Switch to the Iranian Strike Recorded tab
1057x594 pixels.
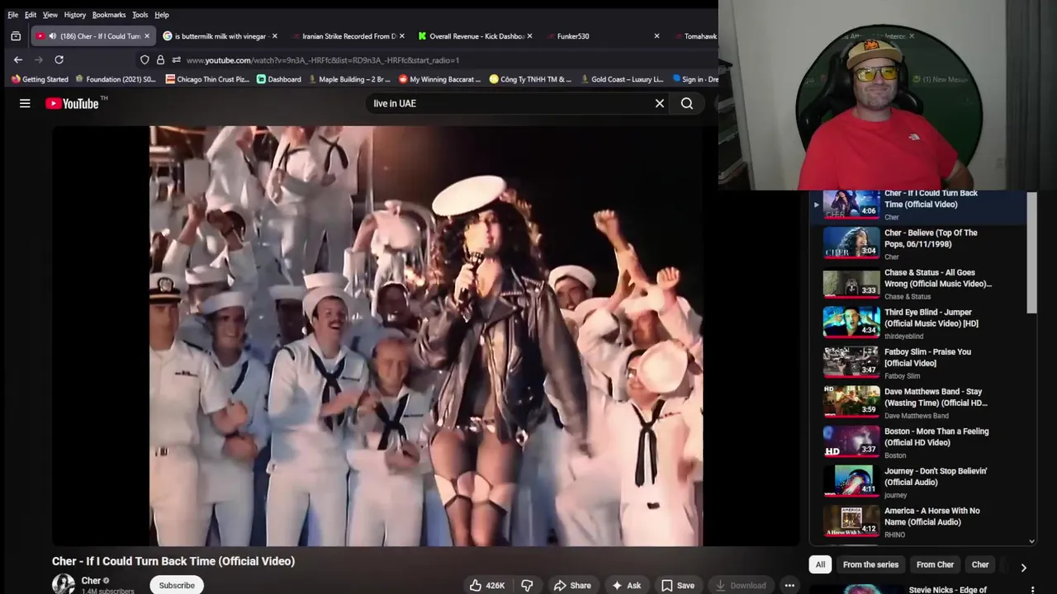coord(347,36)
